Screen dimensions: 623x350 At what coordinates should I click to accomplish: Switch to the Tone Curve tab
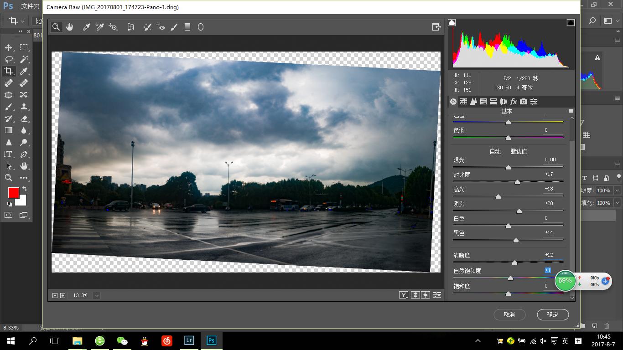point(463,102)
